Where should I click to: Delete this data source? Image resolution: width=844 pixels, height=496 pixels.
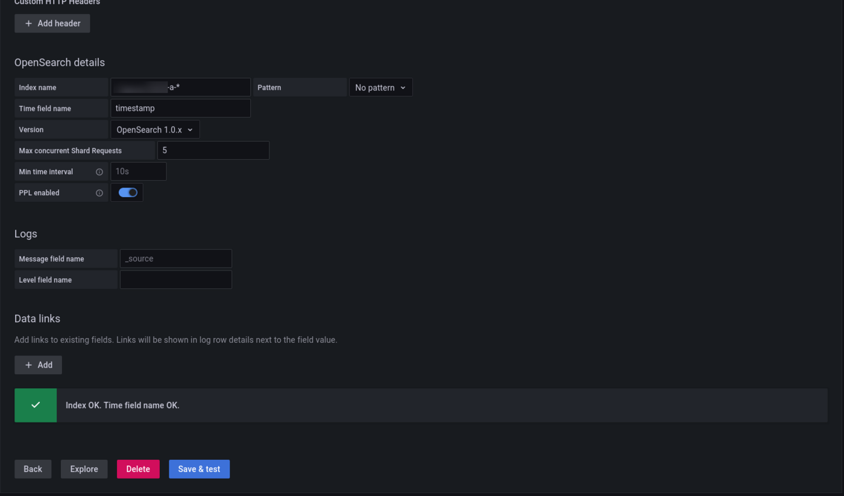[138, 469]
